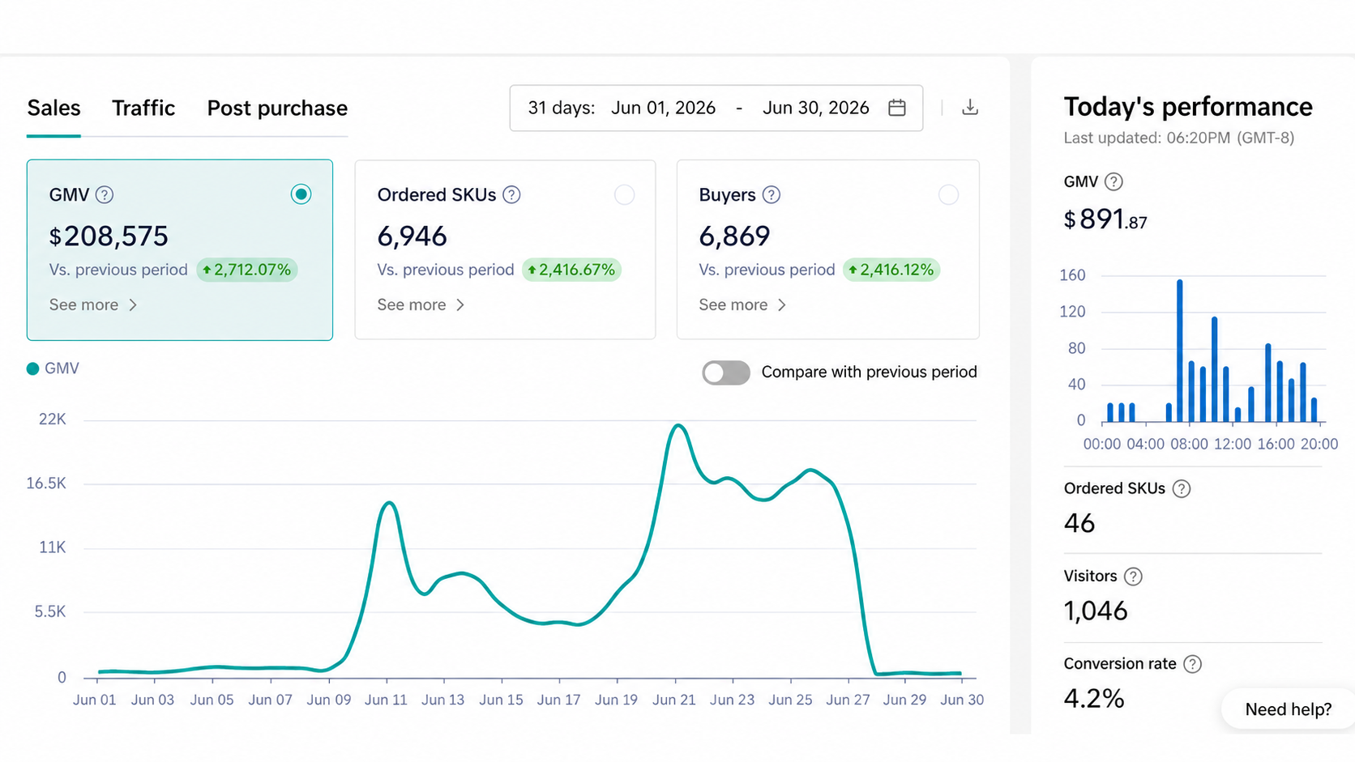Select the Buyers radio button

click(x=948, y=194)
